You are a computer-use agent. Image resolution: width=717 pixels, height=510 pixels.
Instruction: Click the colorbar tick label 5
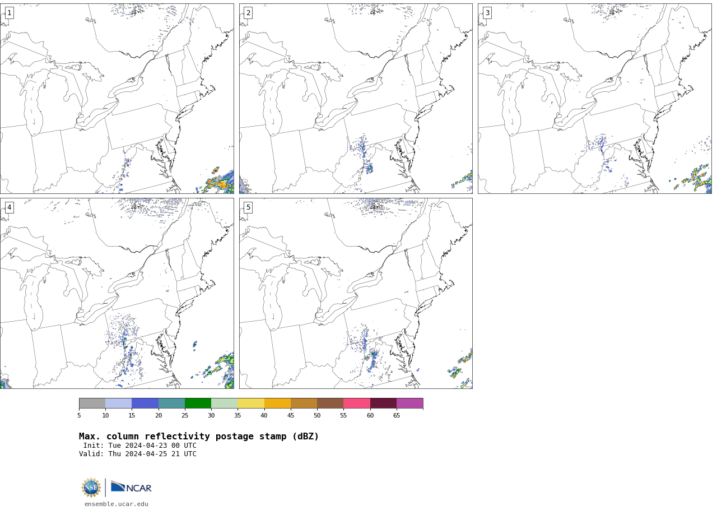click(x=79, y=416)
